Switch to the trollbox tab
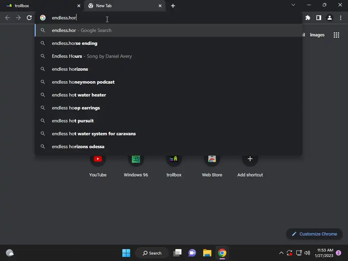The image size is (348, 261). 42,6
